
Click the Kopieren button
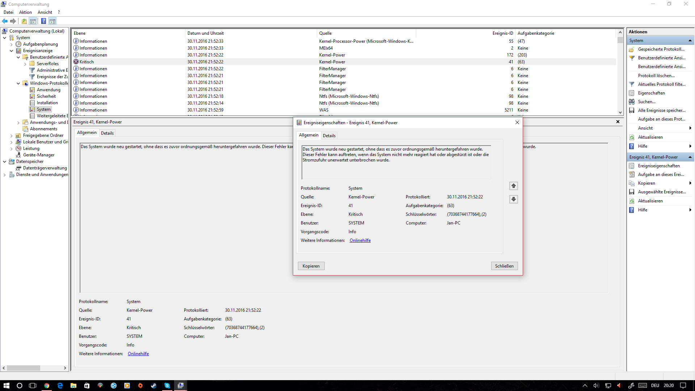click(311, 266)
